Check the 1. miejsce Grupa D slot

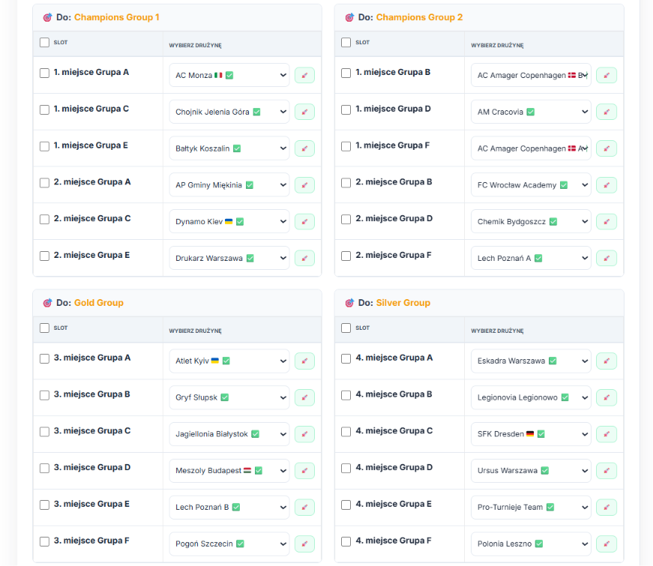[x=346, y=109]
